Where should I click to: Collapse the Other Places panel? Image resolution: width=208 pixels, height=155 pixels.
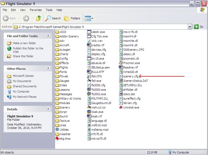coord(48,68)
